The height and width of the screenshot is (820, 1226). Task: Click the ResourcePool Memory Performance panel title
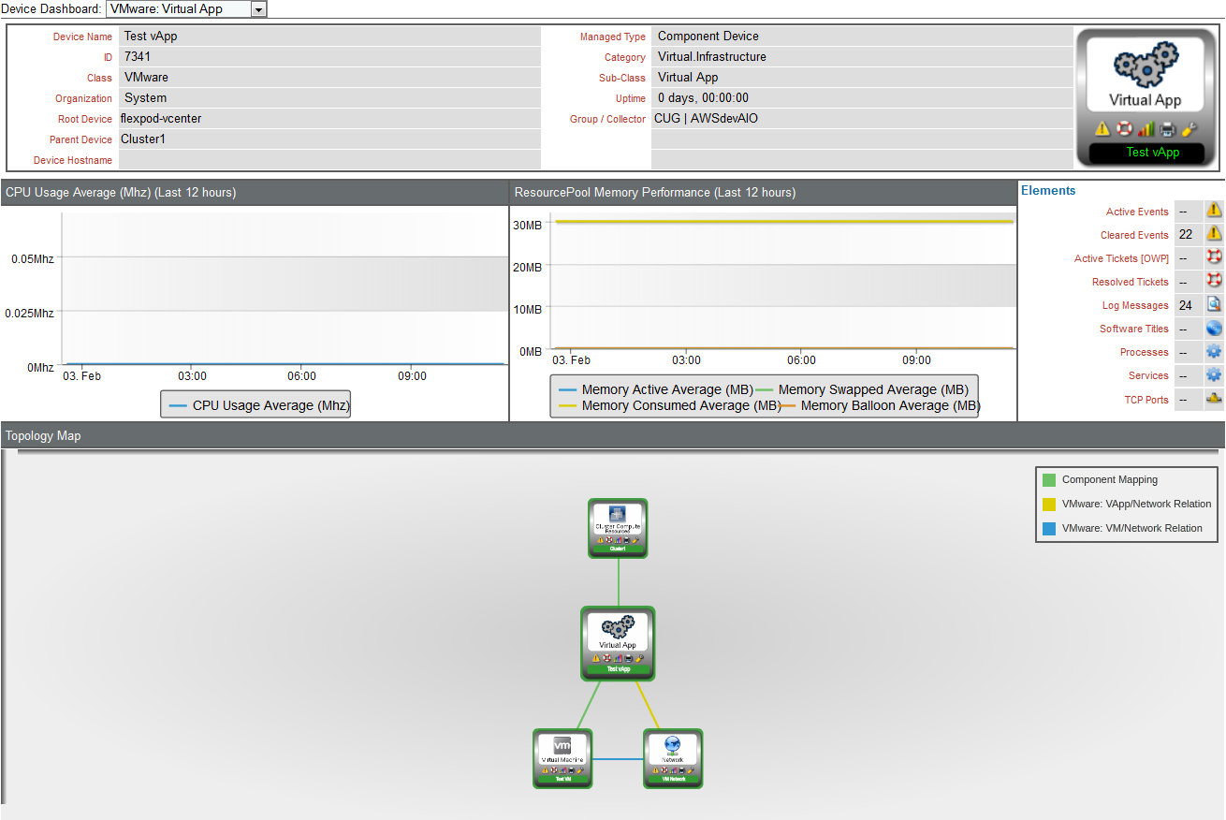655,193
